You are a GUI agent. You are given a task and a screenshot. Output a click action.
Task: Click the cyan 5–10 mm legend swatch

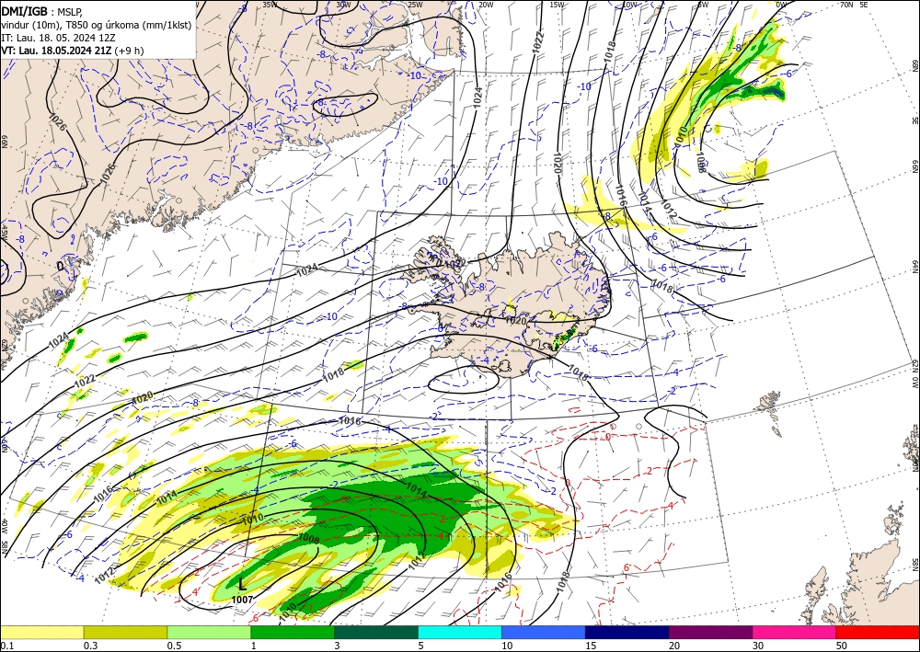click(460, 633)
